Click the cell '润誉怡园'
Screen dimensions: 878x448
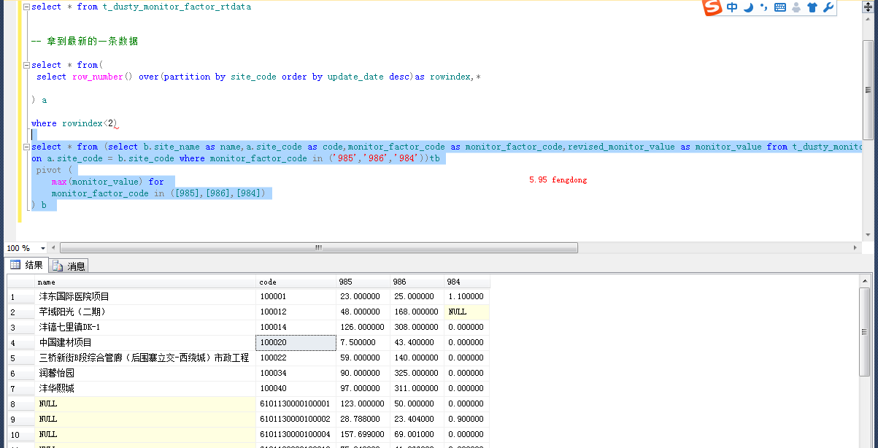(x=146, y=374)
